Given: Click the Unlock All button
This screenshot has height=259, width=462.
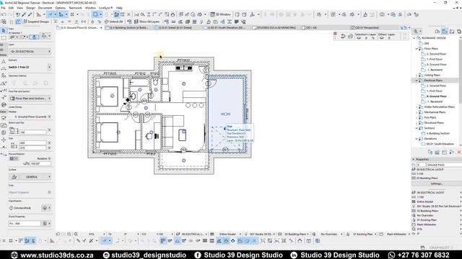Looking at the screenshot, I should coord(113,22).
